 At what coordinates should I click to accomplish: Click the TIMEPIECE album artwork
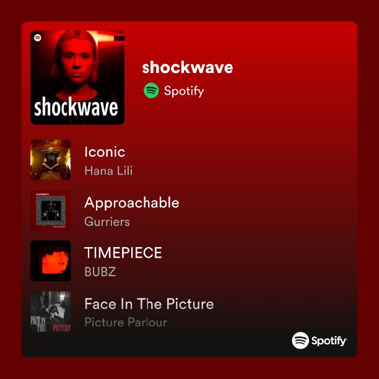tap(51, 261)
